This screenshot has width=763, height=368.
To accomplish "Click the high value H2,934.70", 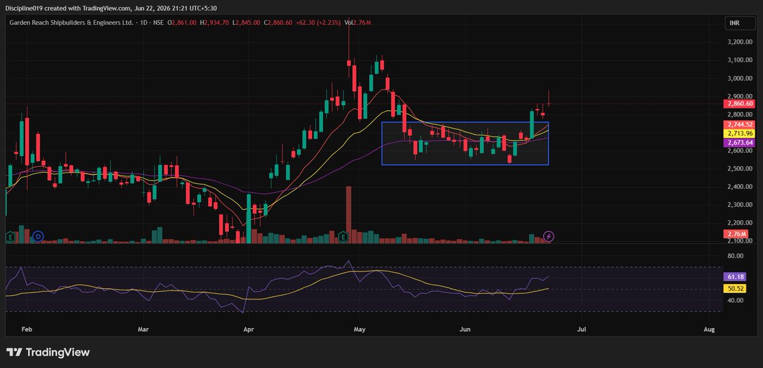I will (x=214, y=23).
